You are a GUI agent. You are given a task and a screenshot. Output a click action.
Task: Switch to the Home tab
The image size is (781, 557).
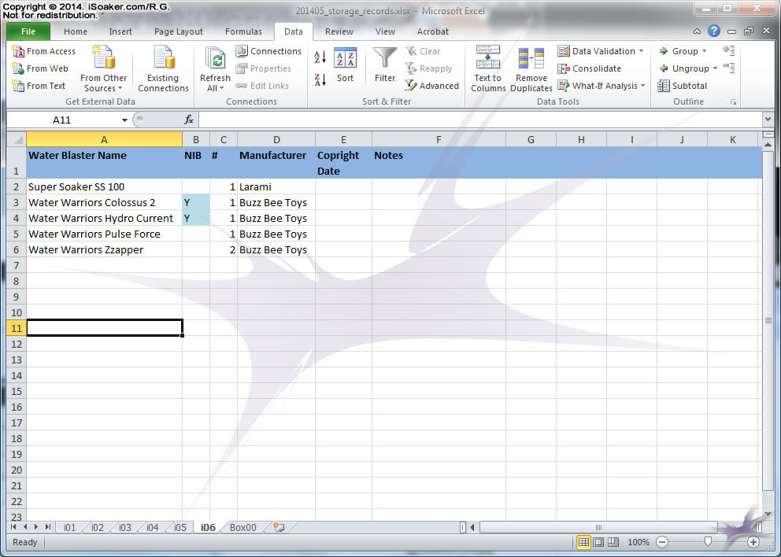click(76, 31)
